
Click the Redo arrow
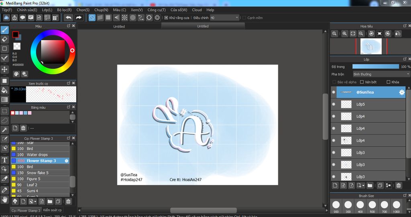click(x=79, y=18)
